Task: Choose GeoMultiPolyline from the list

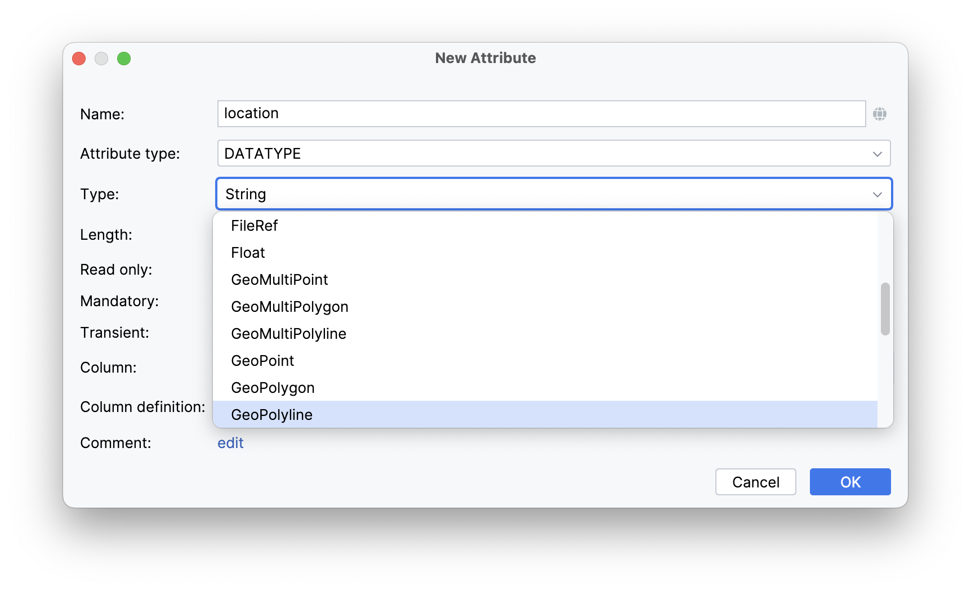Action: click(288, 334)
